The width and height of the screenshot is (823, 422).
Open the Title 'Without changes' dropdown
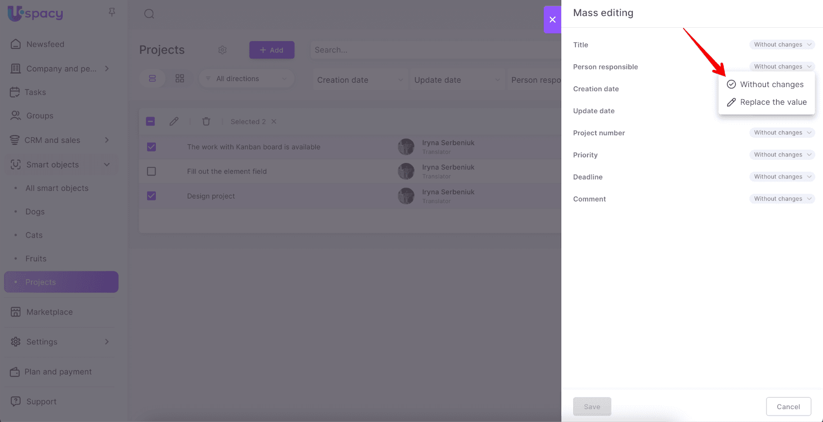coord(782,45)
